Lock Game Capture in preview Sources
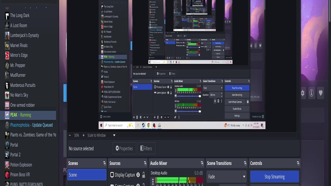 click(171, 92)
